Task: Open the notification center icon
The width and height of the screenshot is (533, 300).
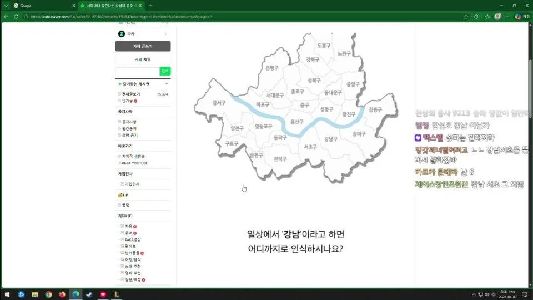Action: (525, 294)
